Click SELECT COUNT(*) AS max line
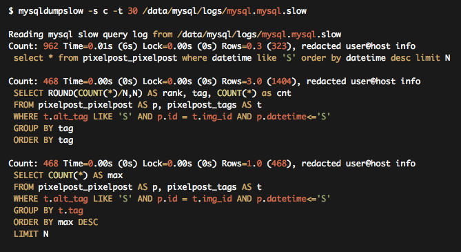461x252 pixels. (x=68, y=175)
